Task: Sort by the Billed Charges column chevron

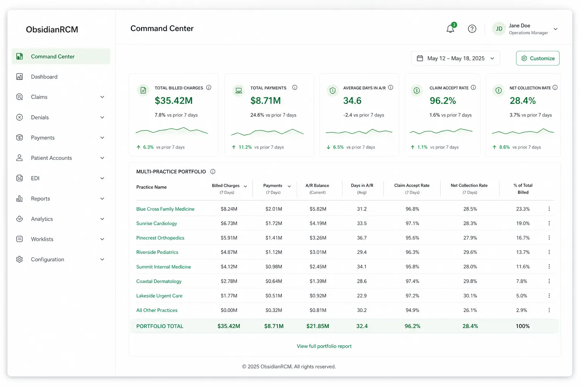Action: point(245,186)
